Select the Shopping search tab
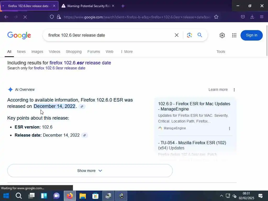 coord(74,52)
